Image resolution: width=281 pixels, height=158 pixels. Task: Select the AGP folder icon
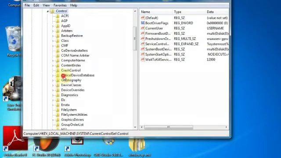coord(58,21)
